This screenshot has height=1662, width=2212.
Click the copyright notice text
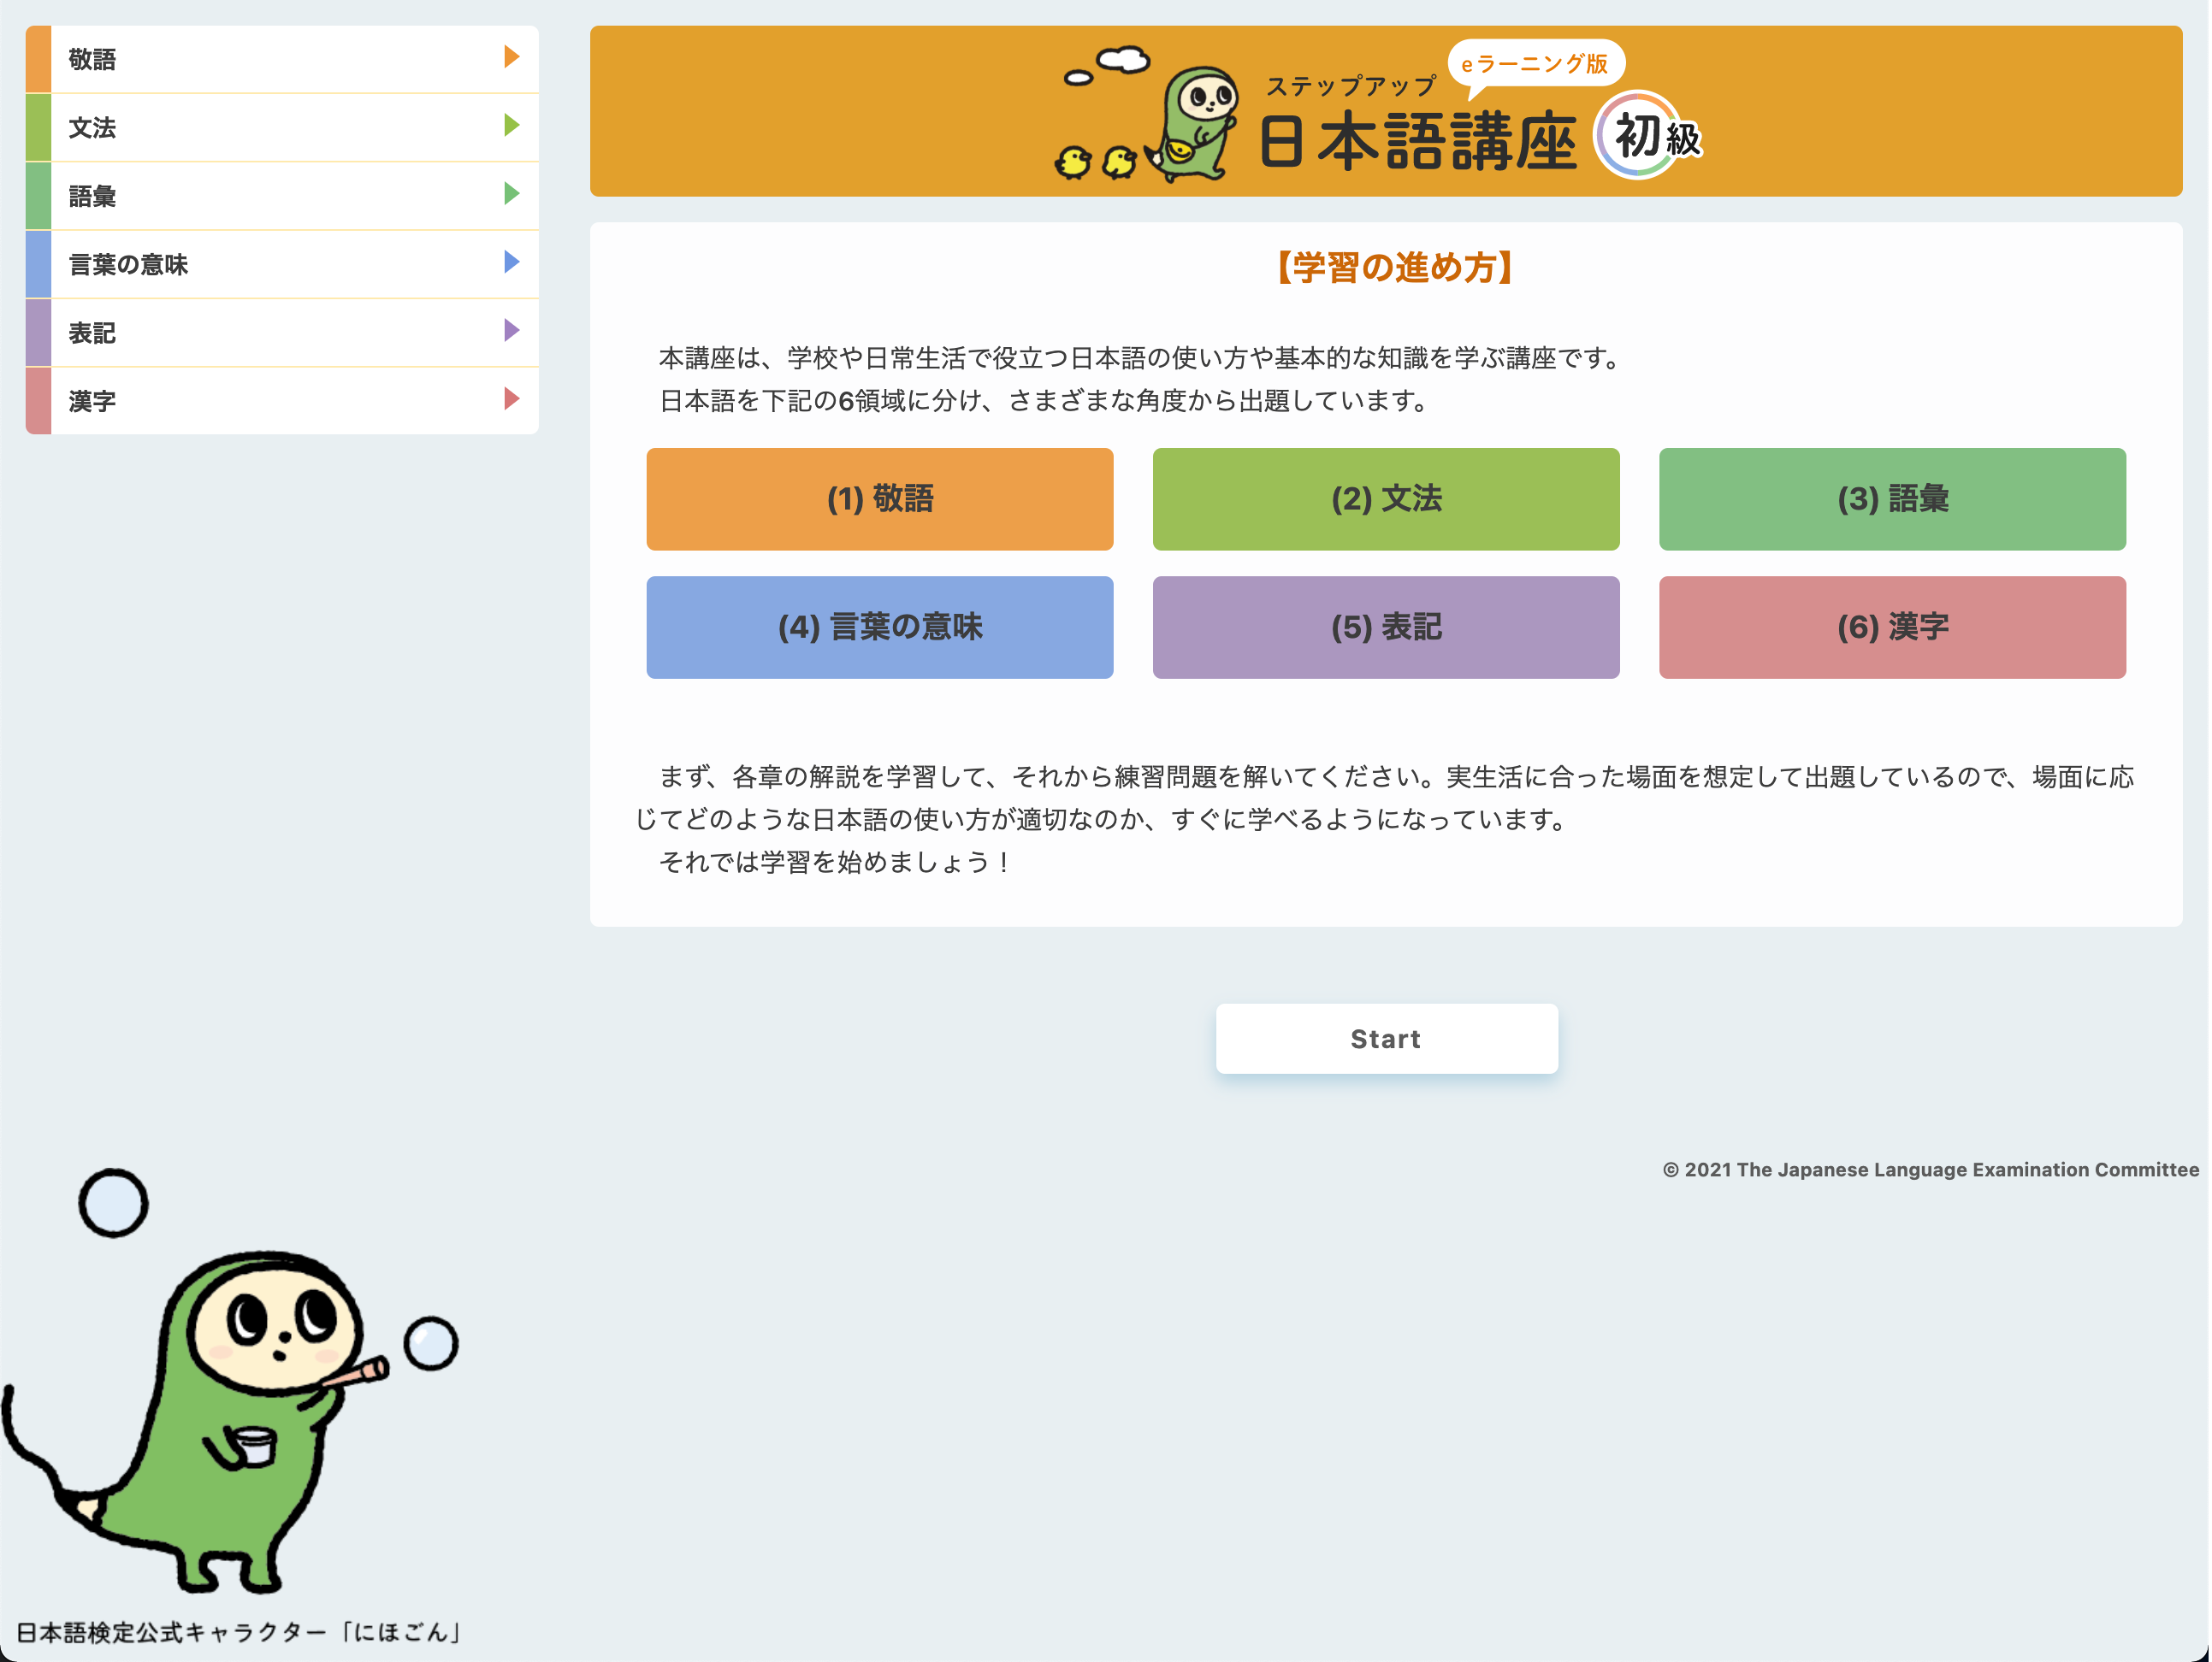(x=1930, y=1170)
